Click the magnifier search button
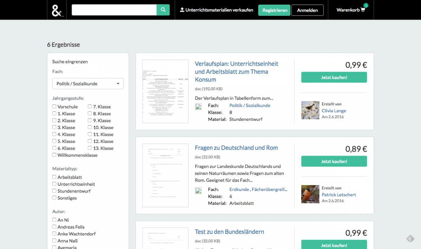This screenshot has height=249, width=421. (x=163, y=10)
